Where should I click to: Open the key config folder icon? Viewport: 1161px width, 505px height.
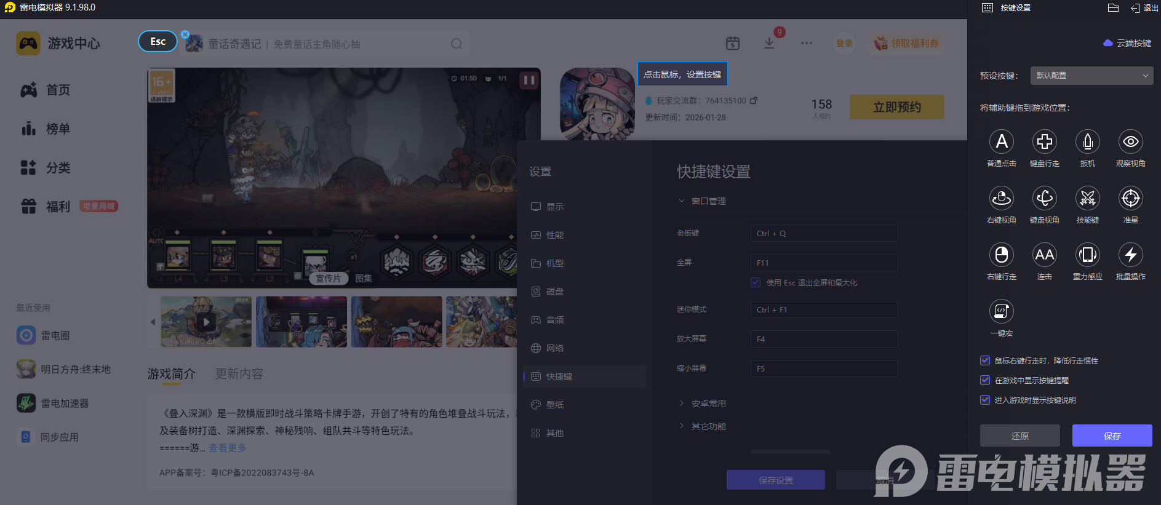tap(1113, 8)
